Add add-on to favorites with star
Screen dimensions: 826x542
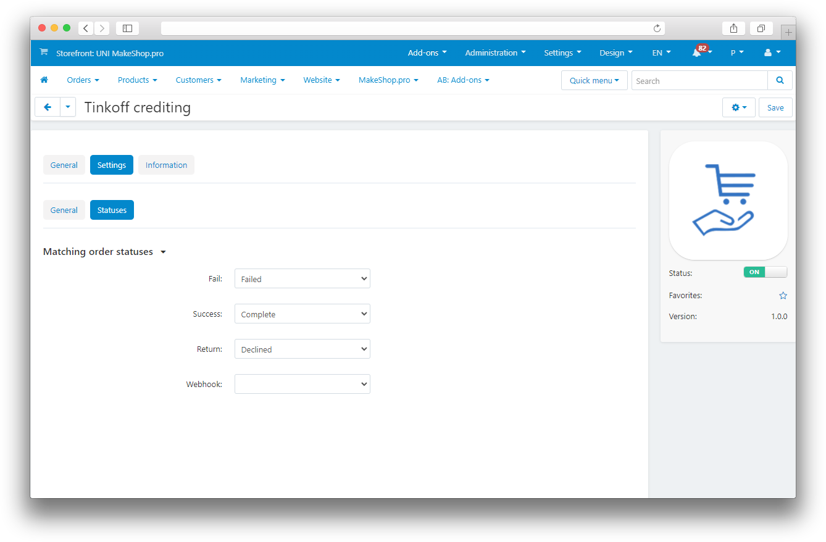point(783,296)
